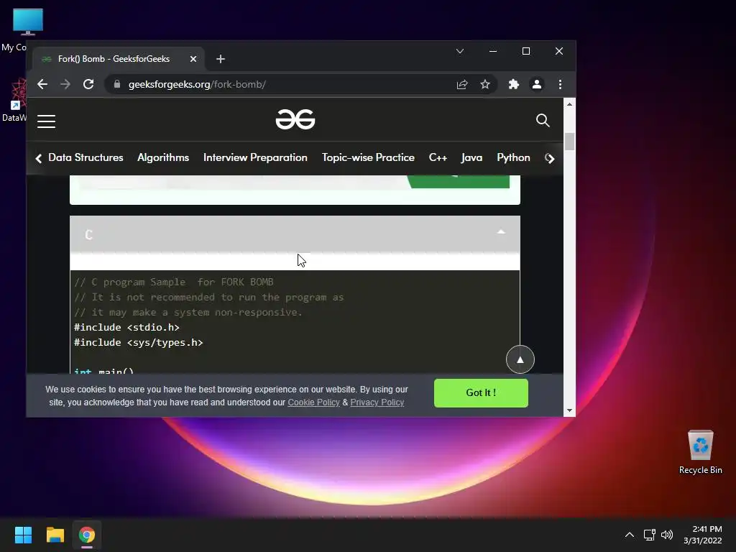Reload the Fork Bomb page

(x=88, y=85)
